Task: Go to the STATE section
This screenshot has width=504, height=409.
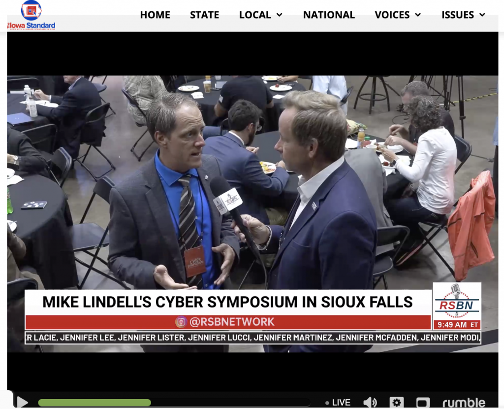Action: [204, 15]
